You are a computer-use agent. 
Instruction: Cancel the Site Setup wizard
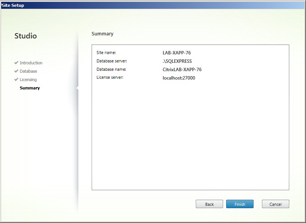click(x=275, y=204)
